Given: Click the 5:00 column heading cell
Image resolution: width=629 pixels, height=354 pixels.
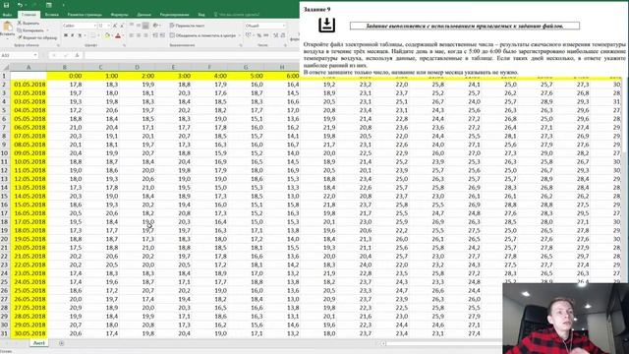Looking at the screenshot, I should [246, 76].
